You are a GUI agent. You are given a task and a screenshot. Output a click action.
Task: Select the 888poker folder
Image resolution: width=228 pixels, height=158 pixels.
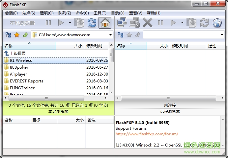tap(19, 67)
